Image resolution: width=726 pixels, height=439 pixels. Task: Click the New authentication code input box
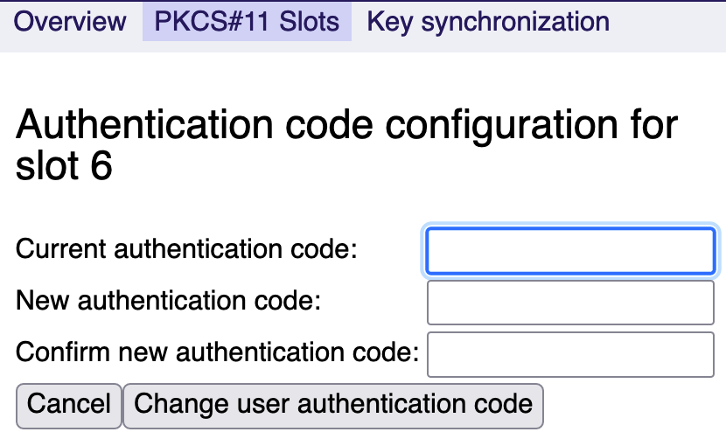570,303
